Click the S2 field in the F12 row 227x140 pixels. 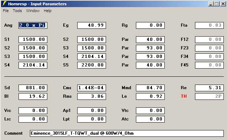click(x=91, y=39)
